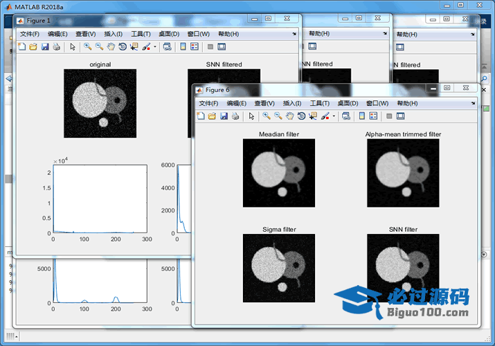Click the dock arrow in Figure 6 menu bar

pyautogui.click(x=471, y=102)
